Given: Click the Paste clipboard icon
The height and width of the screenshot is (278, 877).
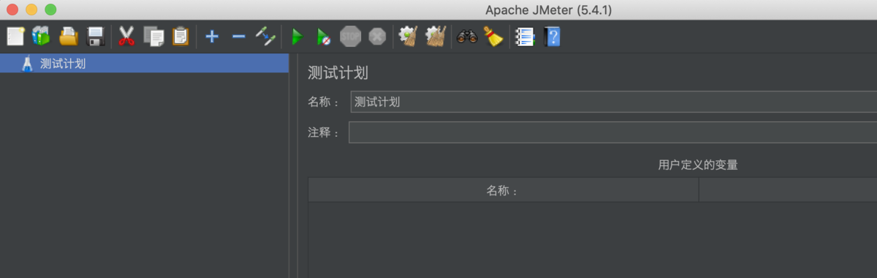Looking at the screenshot, I should [181, 36].
